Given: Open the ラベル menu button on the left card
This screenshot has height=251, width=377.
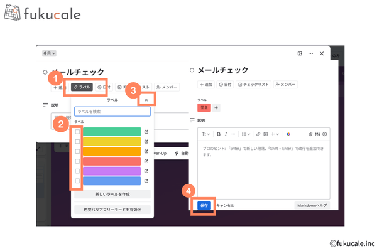Looking at the screenshot, I should tap(82, 87).
